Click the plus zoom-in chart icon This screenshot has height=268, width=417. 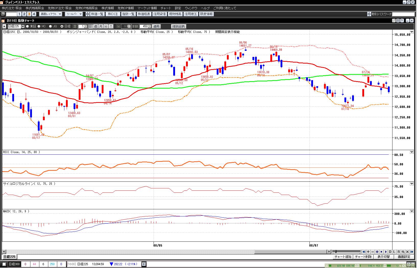(x=368, y=252)
